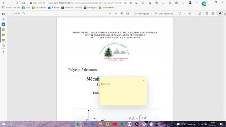Rotate the PDF page

[x=122, y=14]
